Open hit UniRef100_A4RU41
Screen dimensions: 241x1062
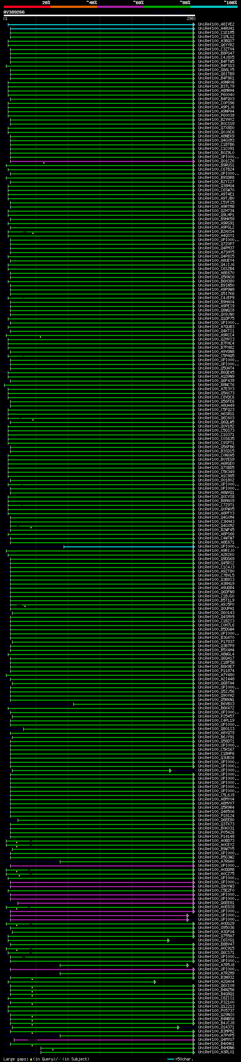click(216, 29)
